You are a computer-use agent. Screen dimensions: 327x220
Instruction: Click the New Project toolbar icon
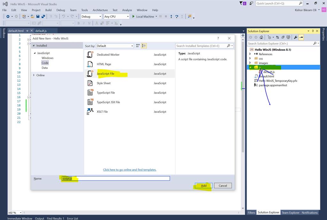24,17
